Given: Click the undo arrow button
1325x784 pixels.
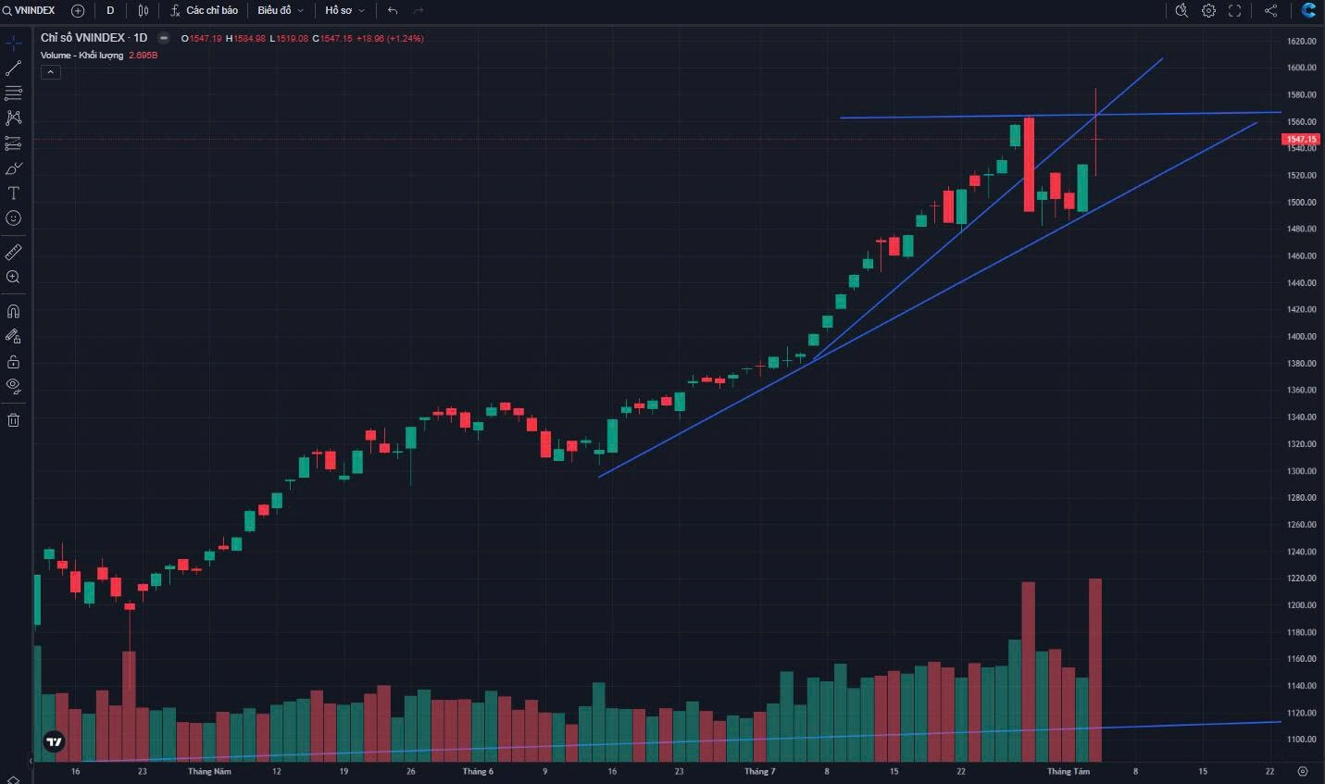Looking at the screenshot, I should click(x=393, y=10).
